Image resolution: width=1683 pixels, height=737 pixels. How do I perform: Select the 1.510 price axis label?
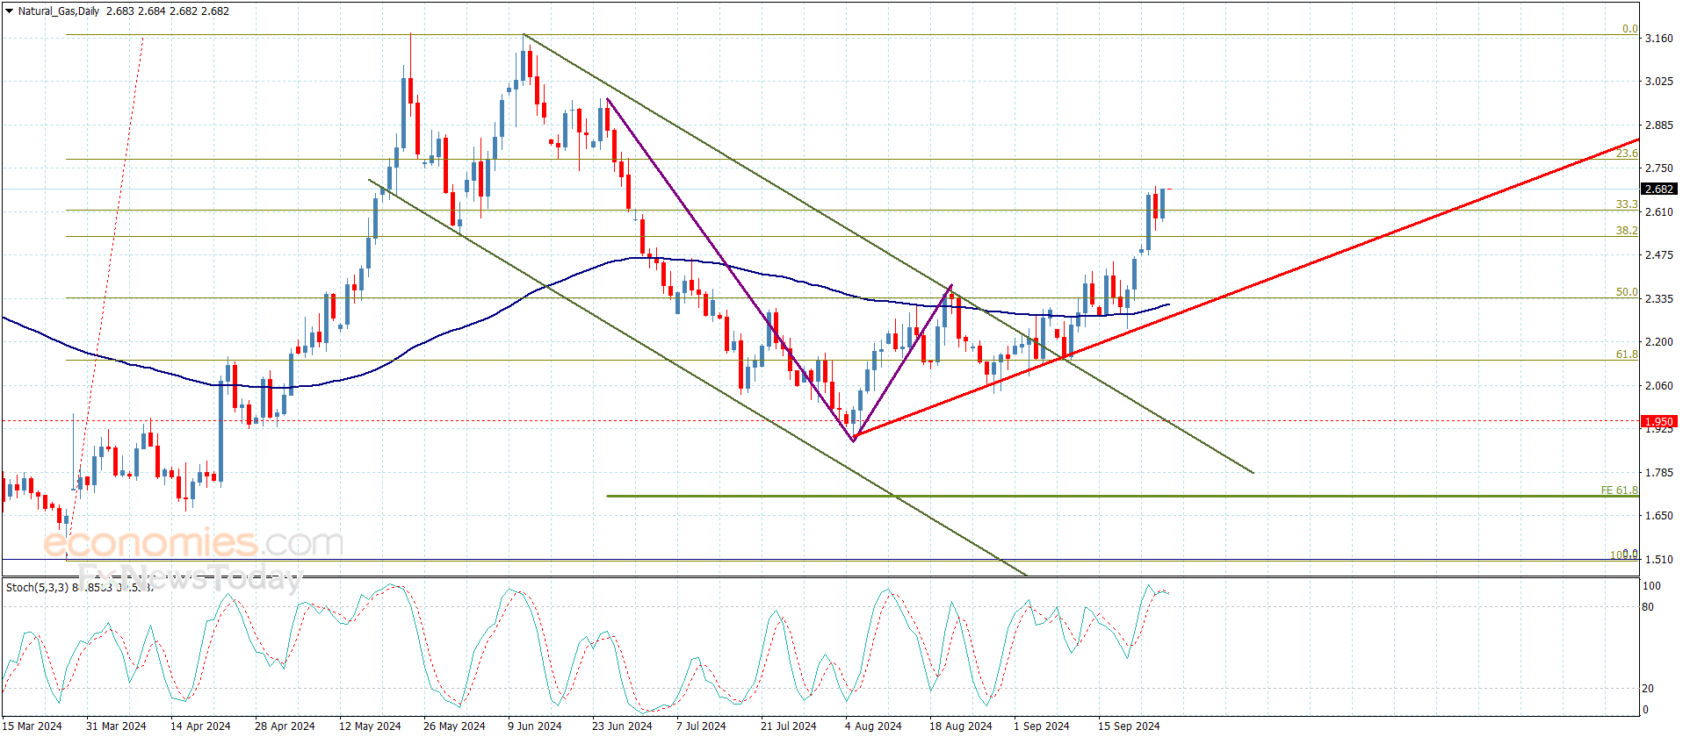[x=1658, y=559]
